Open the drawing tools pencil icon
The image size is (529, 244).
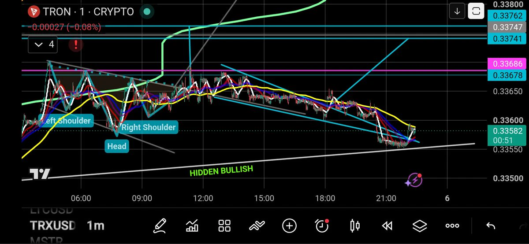(x=160, y=226)
